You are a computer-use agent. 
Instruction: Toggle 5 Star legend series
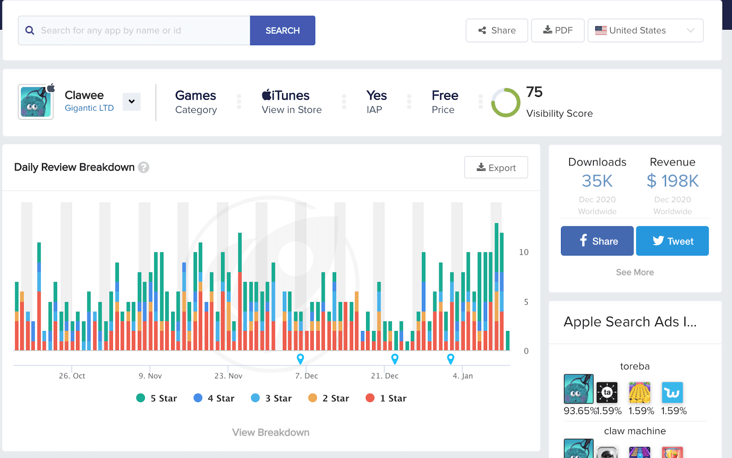[156, 398]
